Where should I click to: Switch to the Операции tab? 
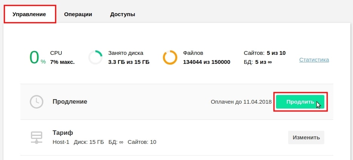click(x=78, y=14)
